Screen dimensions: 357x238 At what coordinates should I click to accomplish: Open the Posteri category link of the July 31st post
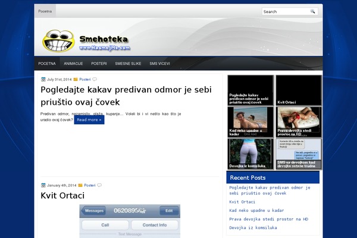85,79
